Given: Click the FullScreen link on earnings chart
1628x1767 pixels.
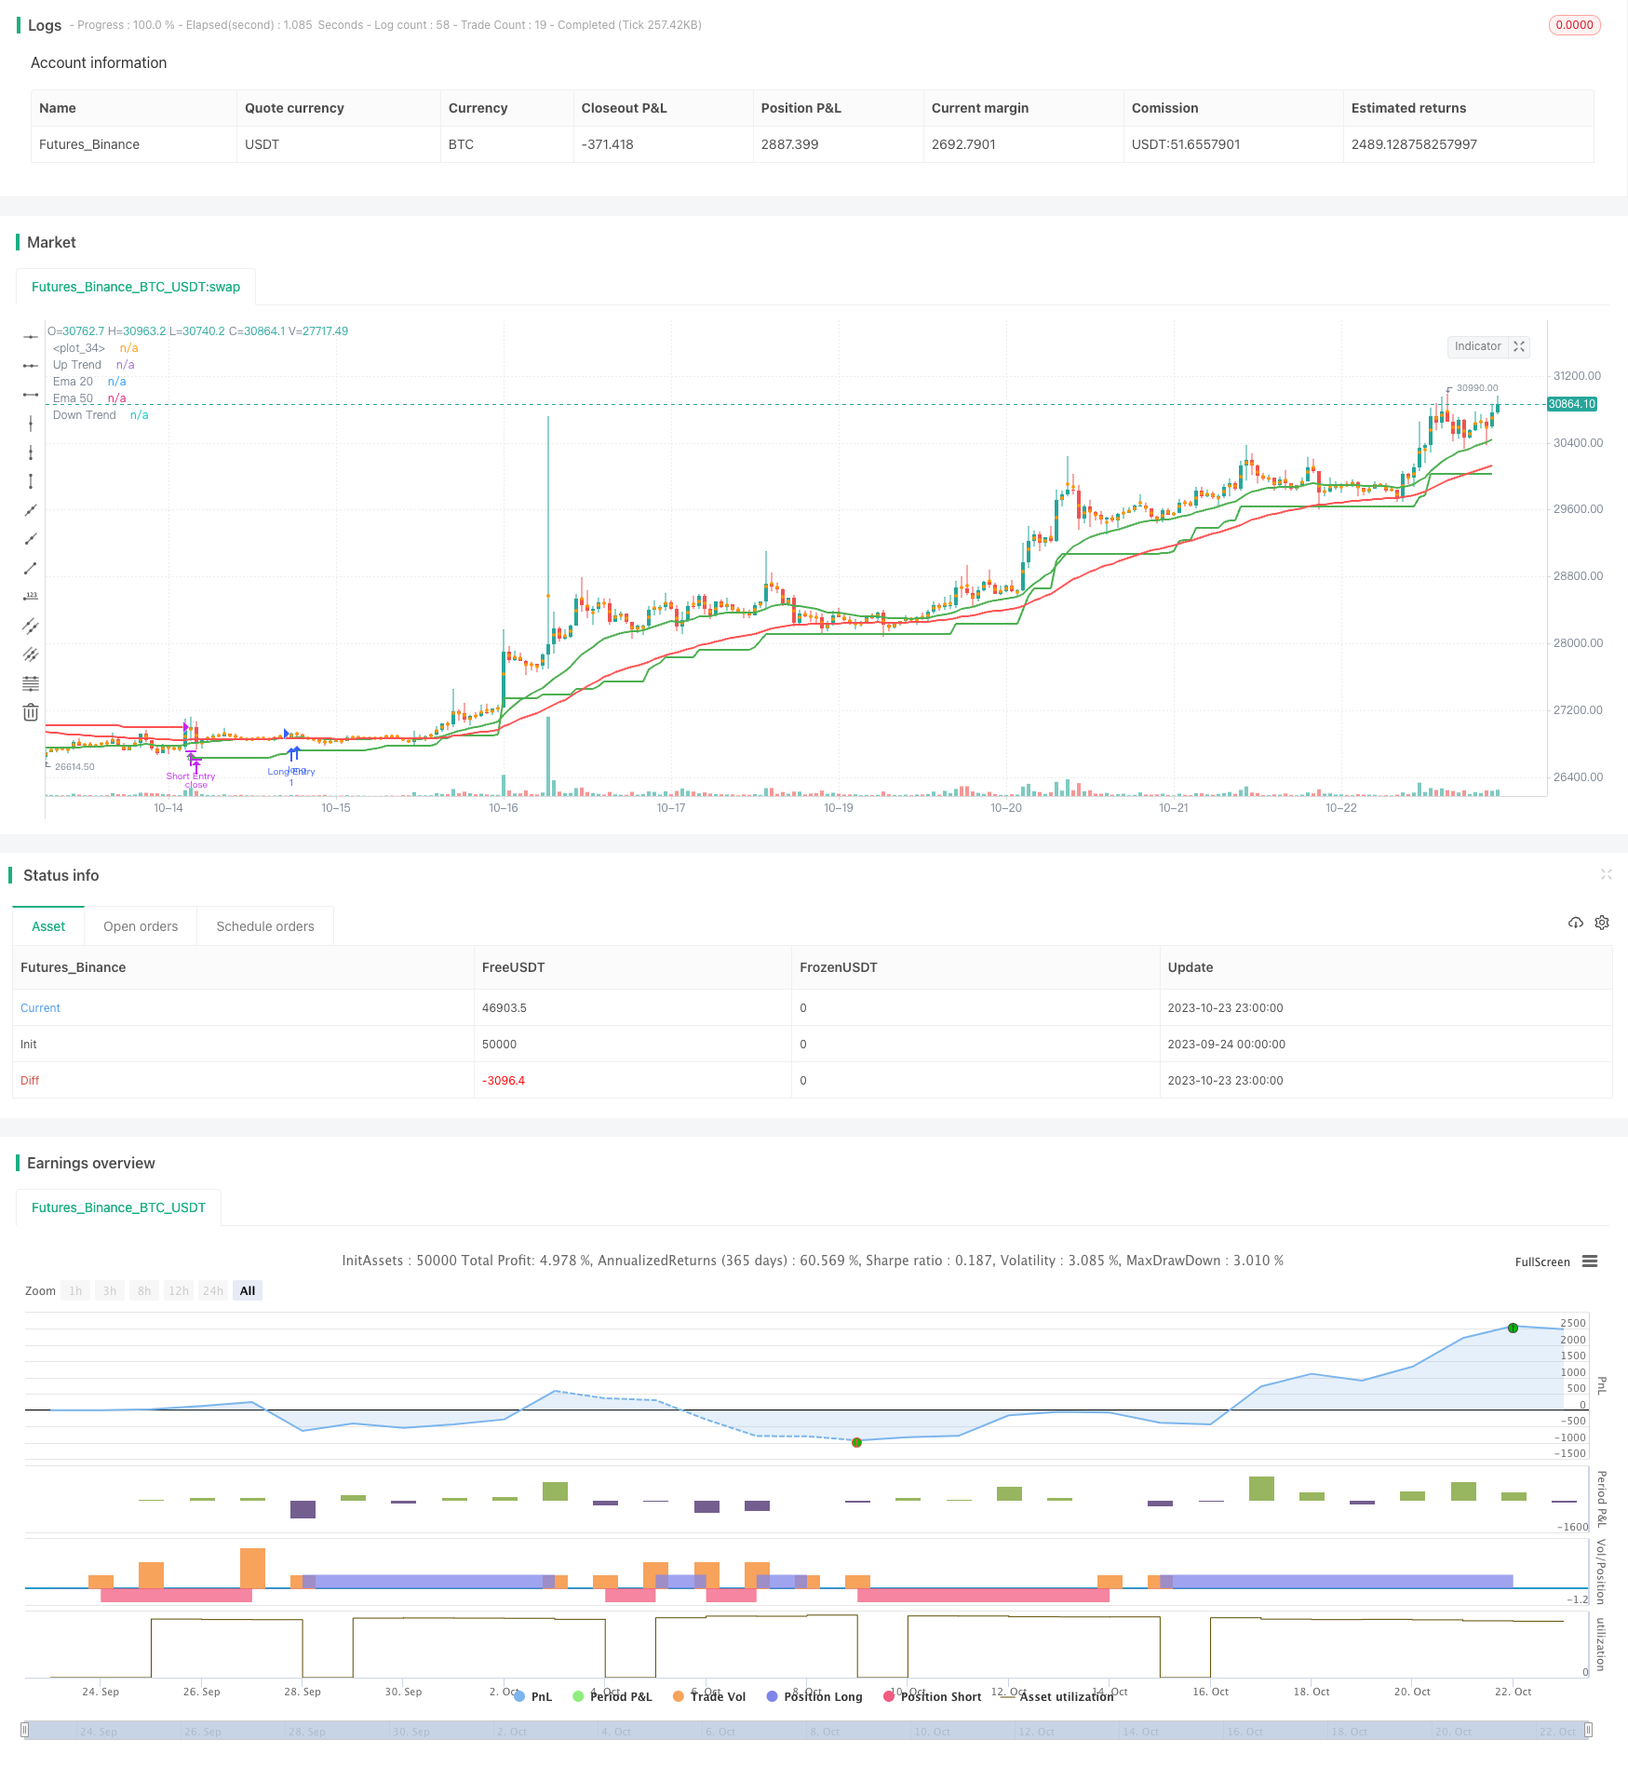Looking at the screenshot, I should pyautogui.click(x=1542, y=1261).
